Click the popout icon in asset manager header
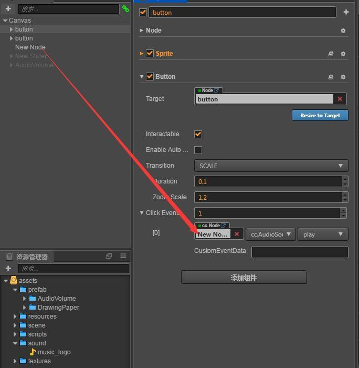 pos(109,256)
